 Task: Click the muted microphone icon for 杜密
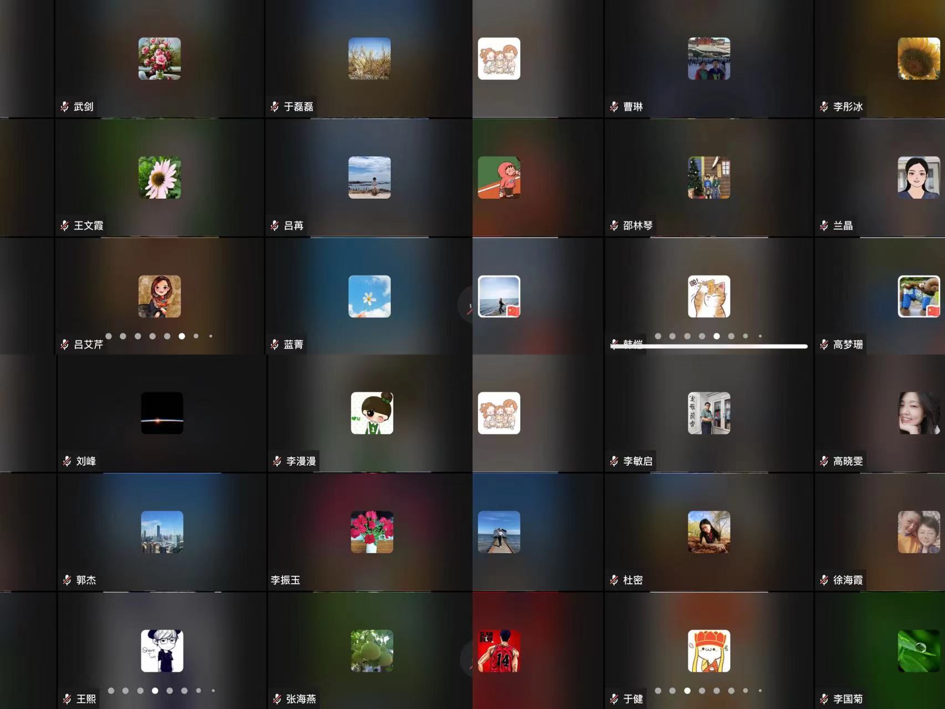614,580
